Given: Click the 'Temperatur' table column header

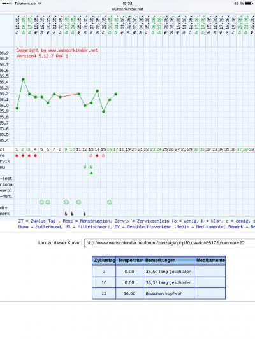Looking at the screenshot, I should click(129, 261).
